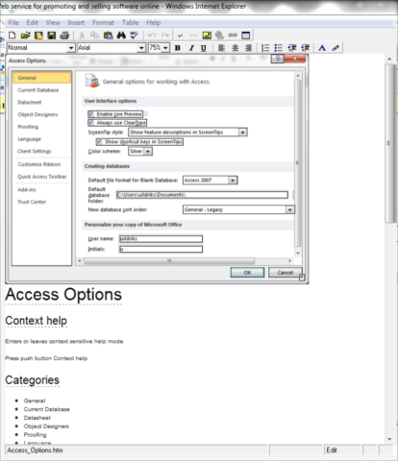The width and height of the screenshot is (398, 461).
Task: Insert a horizontal rule using the line icon
Action: 193,36
